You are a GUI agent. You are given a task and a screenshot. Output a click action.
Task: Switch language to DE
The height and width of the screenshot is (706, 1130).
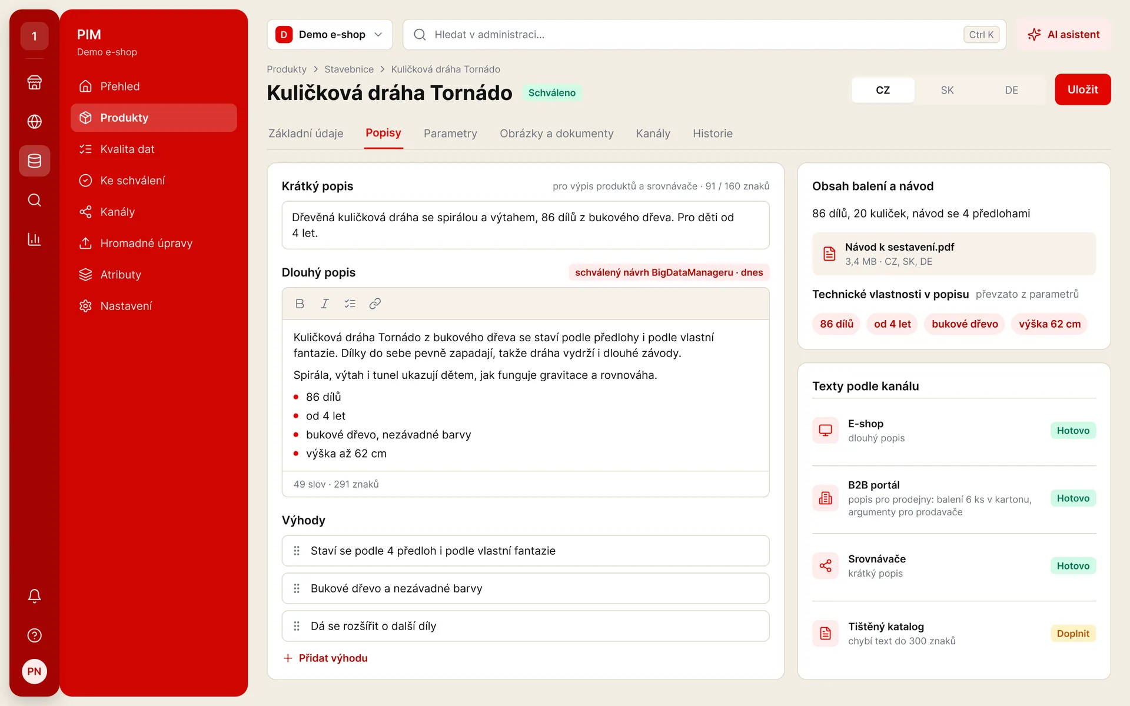1011,90
